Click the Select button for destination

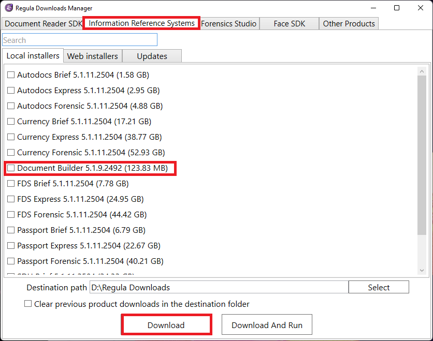[379, 287]
